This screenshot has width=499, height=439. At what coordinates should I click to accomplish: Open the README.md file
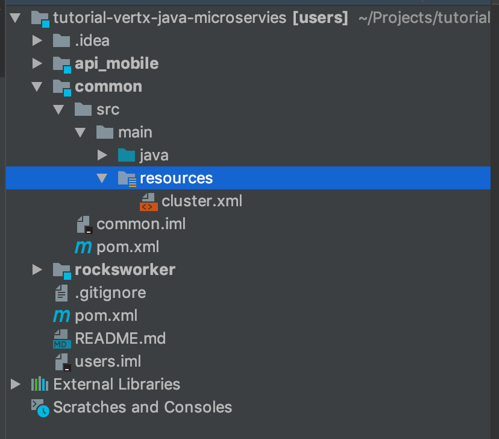tap(119, 338)
